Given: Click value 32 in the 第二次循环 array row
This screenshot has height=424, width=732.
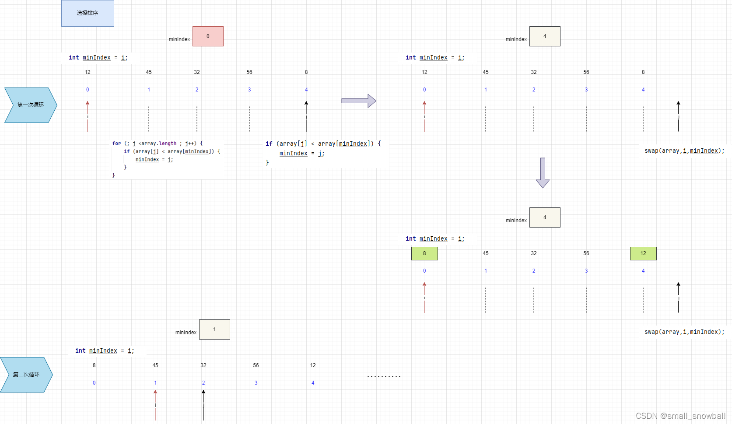Looking at the screenshot, I should pos(203,365).
